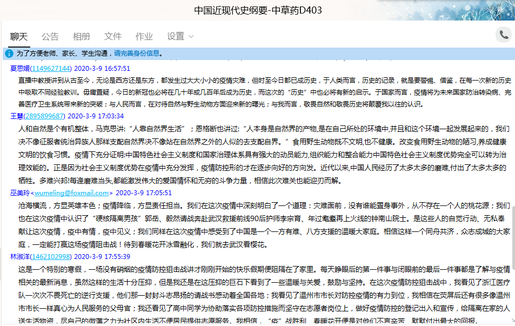
Task: Select the 作业 tab
Action: (144, 36)
